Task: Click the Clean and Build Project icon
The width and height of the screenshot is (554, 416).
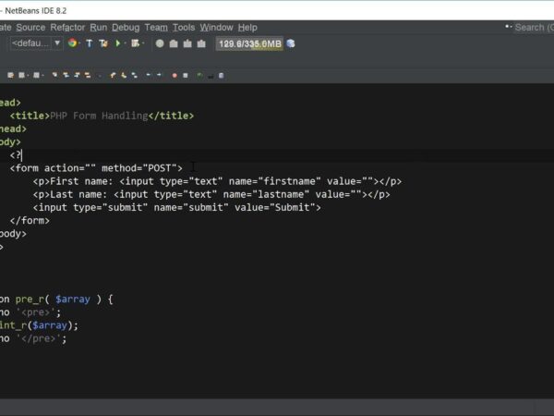Action: (103, 43)
